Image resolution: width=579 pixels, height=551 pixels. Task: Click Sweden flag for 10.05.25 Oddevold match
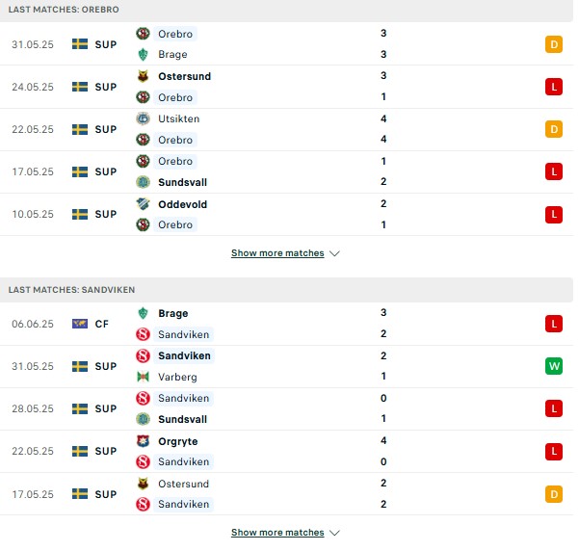[x=80, y=214]
